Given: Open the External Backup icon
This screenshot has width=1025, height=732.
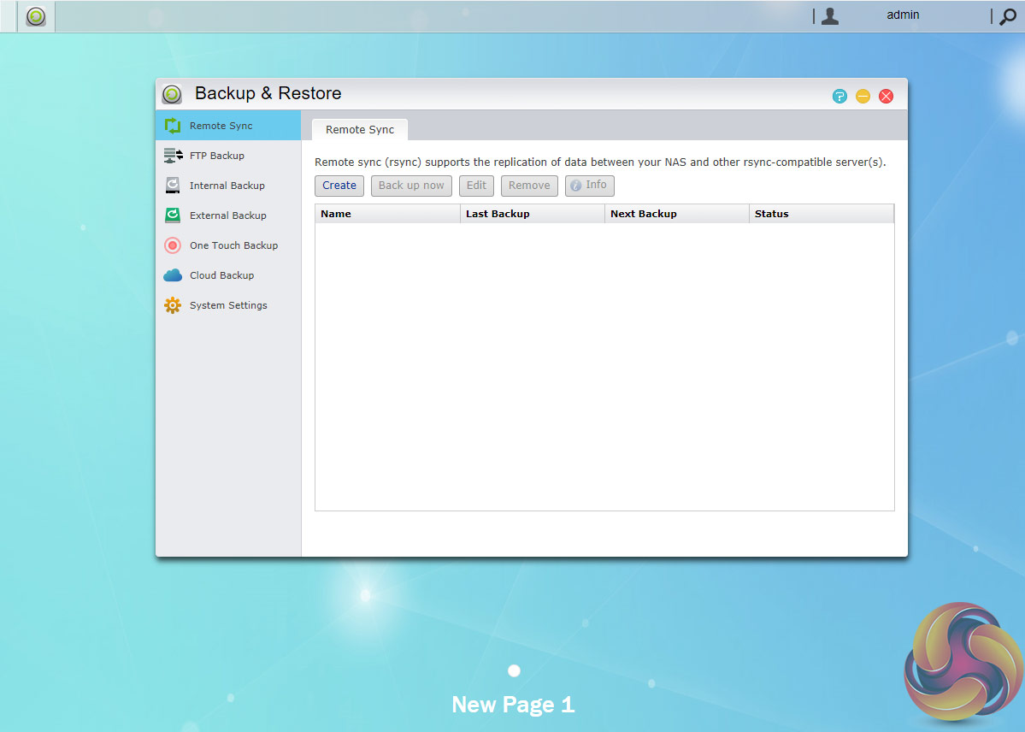Looking at the screenshot, I should [x=173, y=215].
